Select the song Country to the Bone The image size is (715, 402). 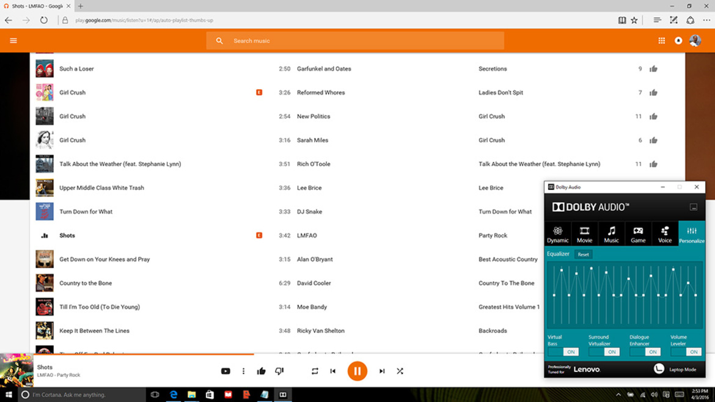click(x=86, y=283)
